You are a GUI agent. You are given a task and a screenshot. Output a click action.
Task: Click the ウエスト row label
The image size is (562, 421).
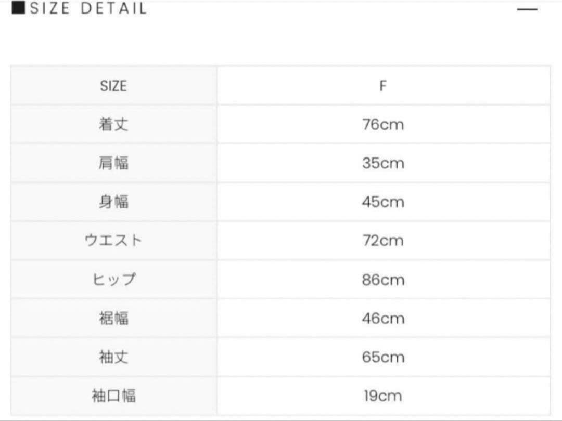(113, 241)
